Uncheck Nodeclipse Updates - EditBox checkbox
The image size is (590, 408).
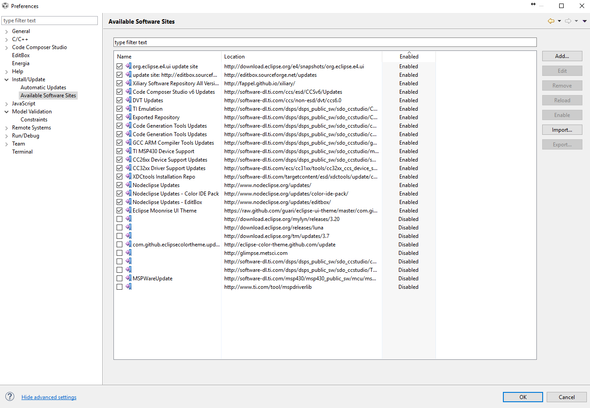click(119, 202)
